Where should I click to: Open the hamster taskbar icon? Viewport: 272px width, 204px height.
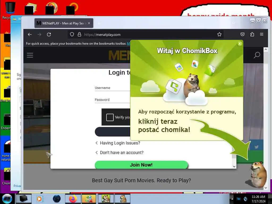point(122,199)
